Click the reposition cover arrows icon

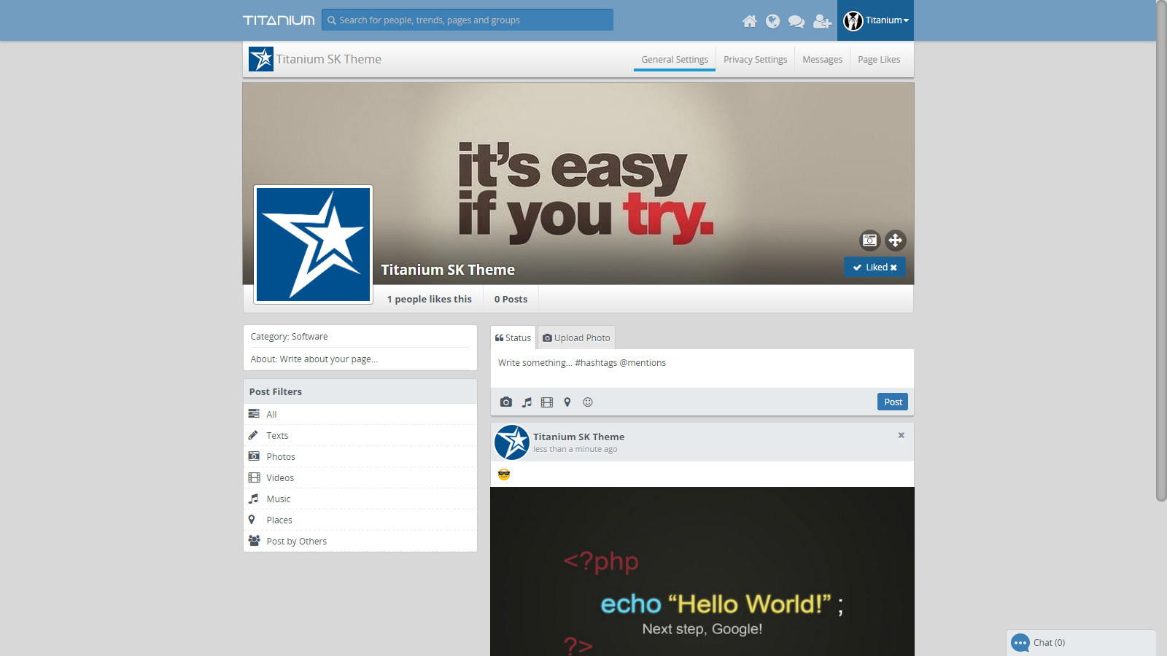[x=896, y=240]
